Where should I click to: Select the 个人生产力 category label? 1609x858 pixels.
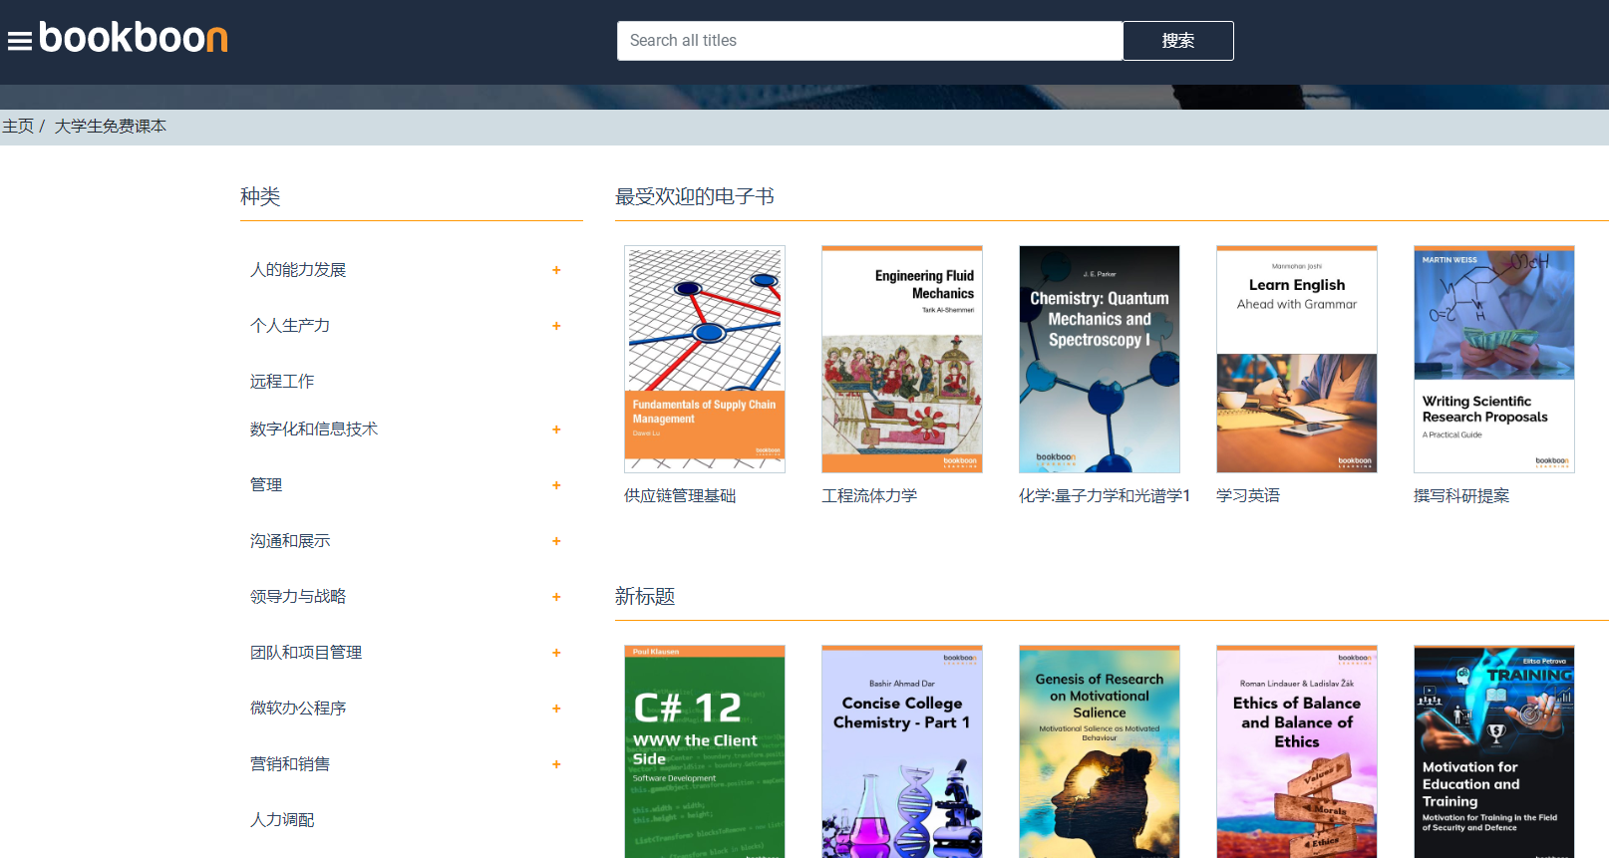pos(290,326)
